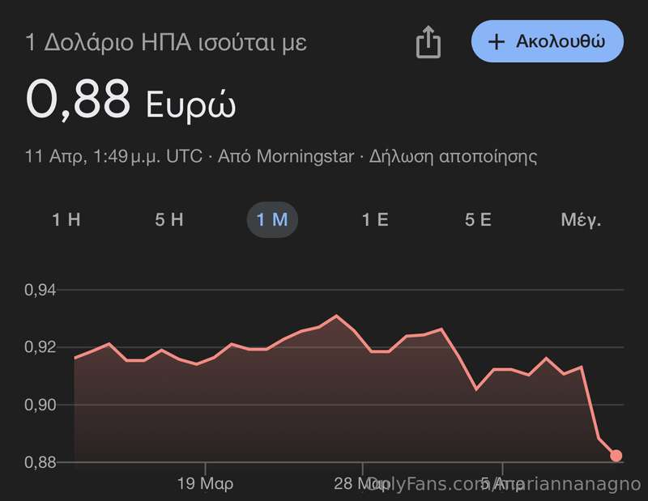Open the Morningstar source link
The height and width of the screenshot is (501, 648).
[286, 156]
